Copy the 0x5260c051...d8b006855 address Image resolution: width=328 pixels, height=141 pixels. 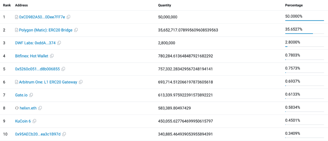pyautogui.click(x=63, y=69)
